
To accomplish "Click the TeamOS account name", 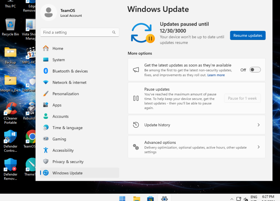I will click(68, 11).
